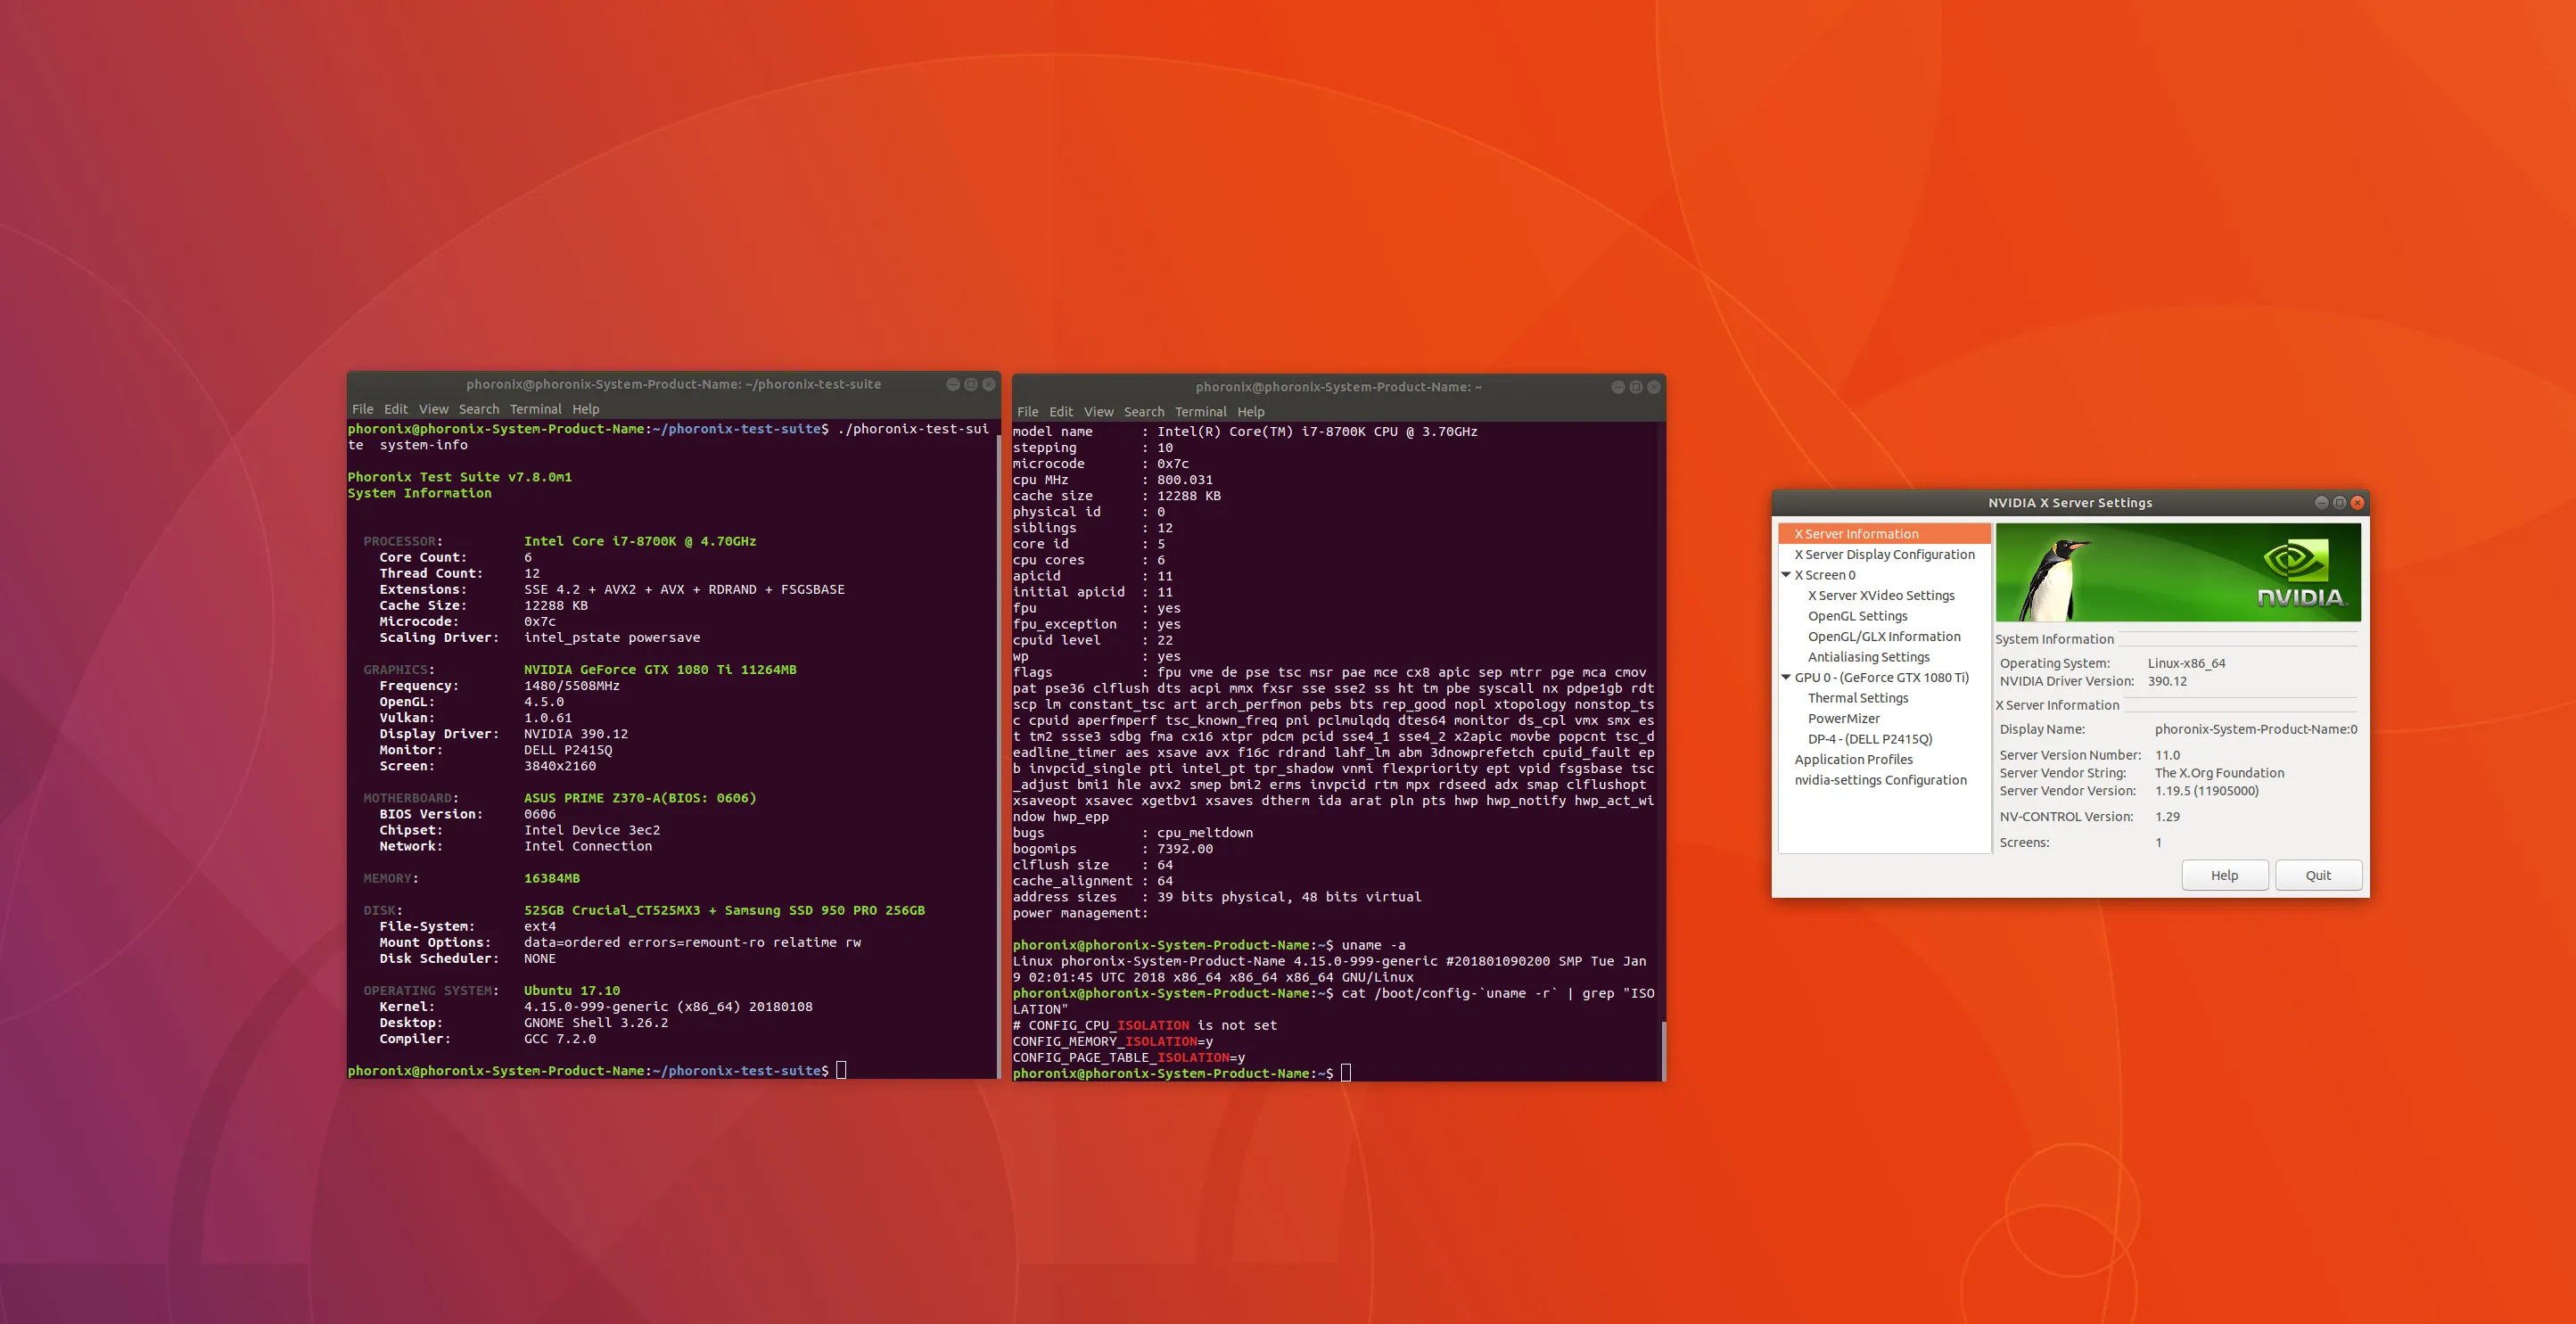2576x1324 pixels.
Task: Maximize the home-directory terminal window
Action: pyautogui.click(x=1635, y=387)
